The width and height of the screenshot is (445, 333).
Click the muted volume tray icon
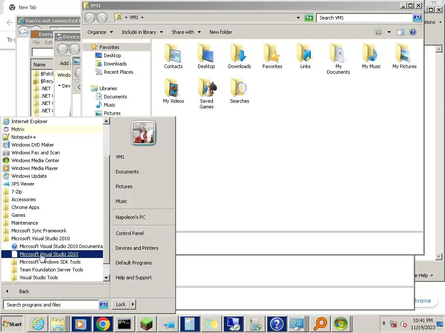403,323
